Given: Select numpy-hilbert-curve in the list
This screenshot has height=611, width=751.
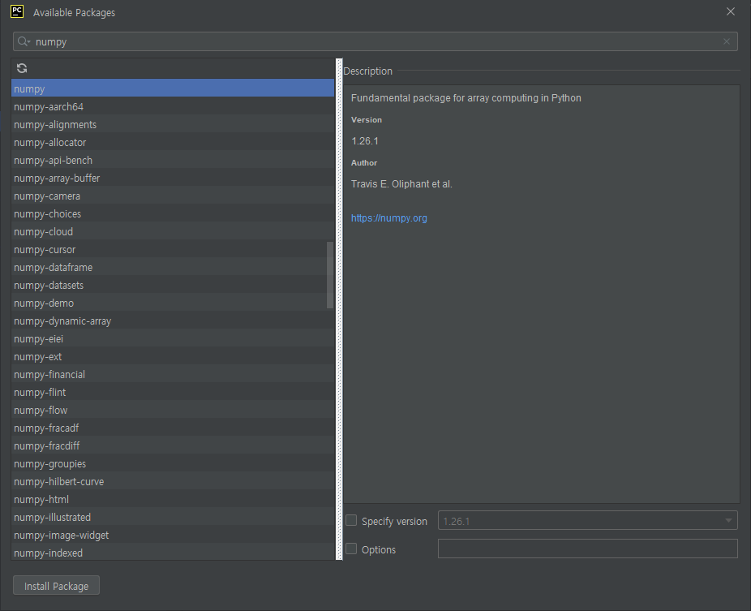Looking at the screenshot, I should point(173,482).
